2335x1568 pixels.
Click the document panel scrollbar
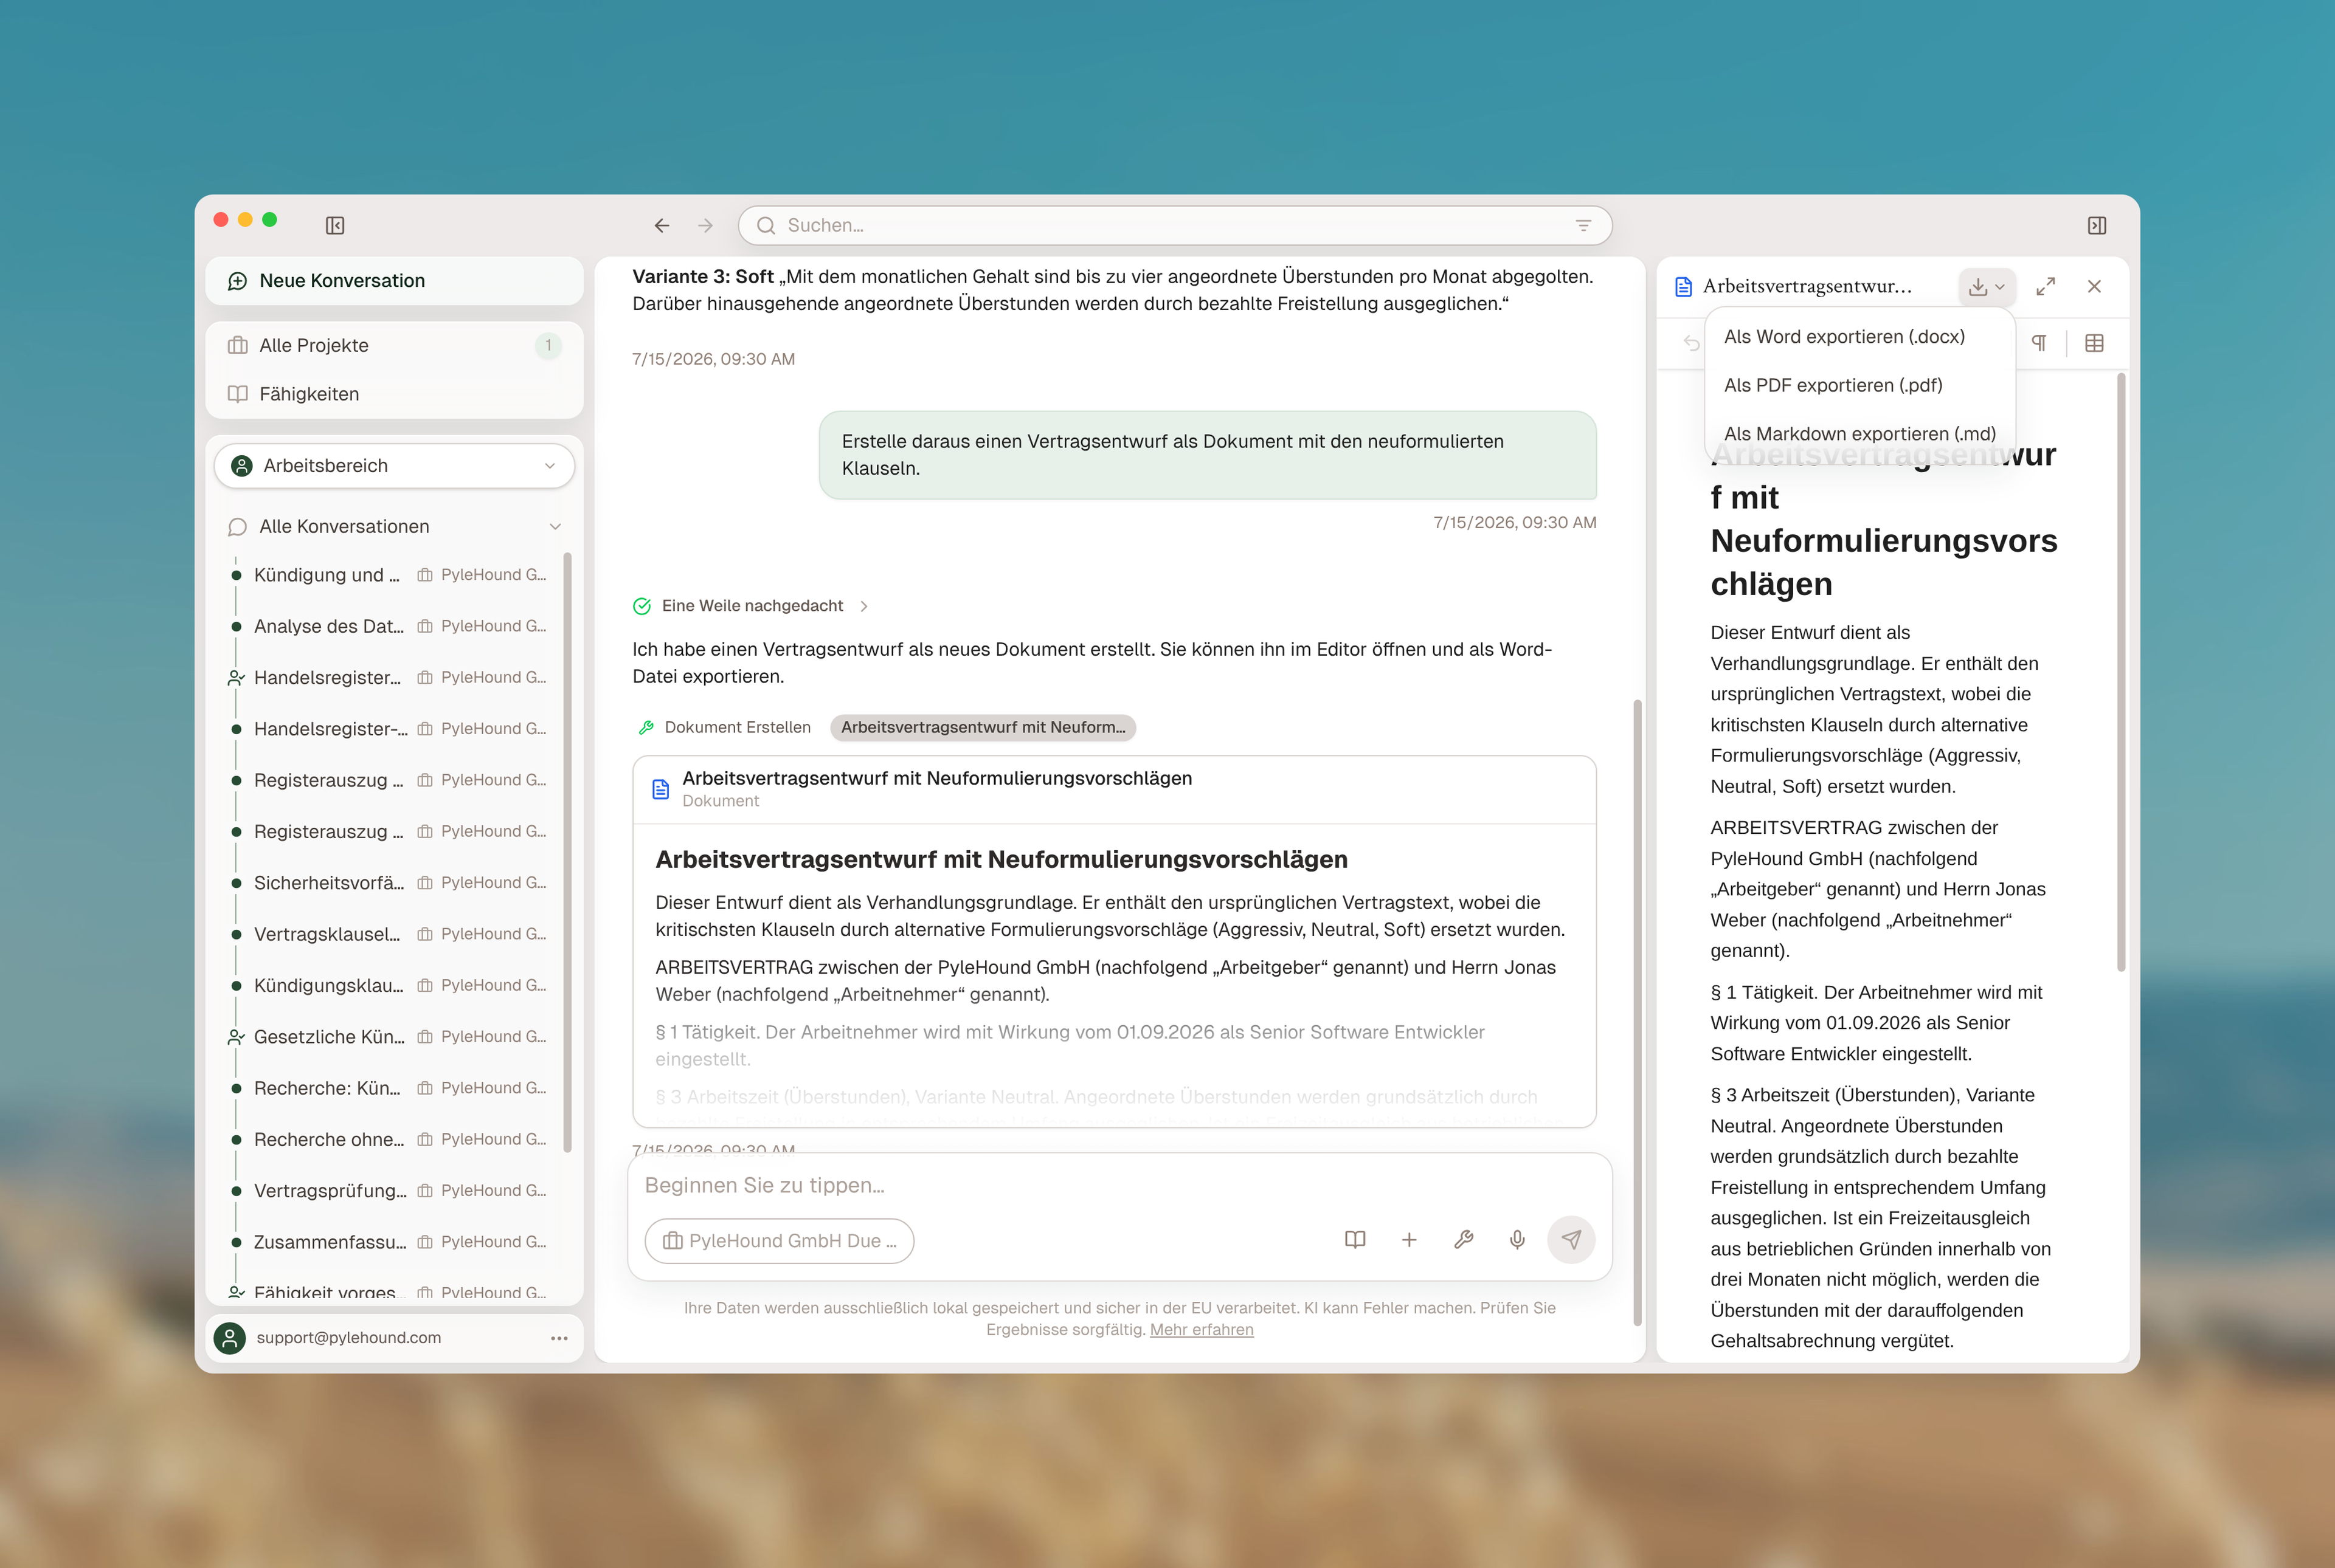(x=2121, y=671)
